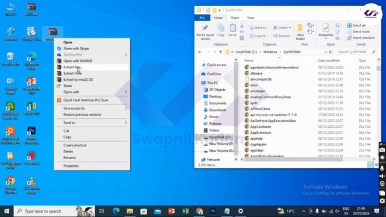
Task: Click the Rename ribbon button
Action: [281, 36]
